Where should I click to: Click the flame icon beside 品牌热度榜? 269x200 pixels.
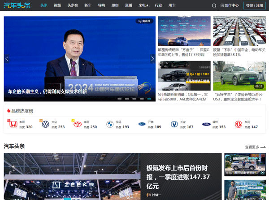9,111
